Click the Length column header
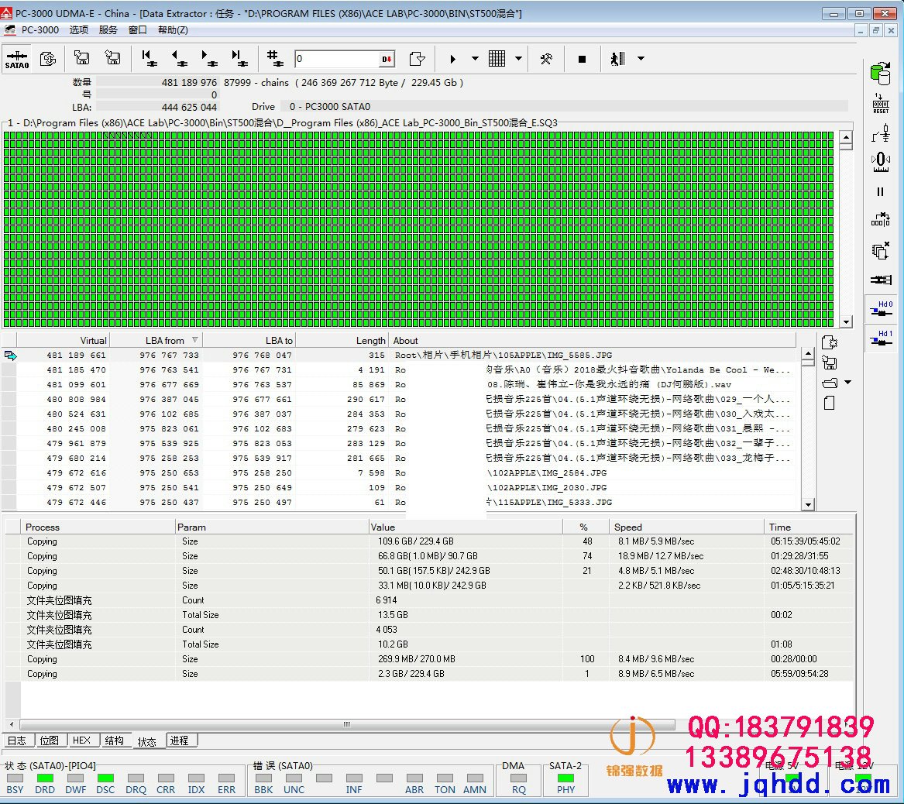 [x=342, y=341]
